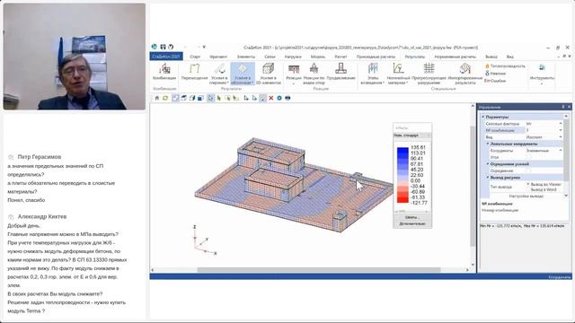The height and width of the screenshot is (323, 575).
Task: Switch to the Нагрузки ribbon tab
Action: click(293, 57)
